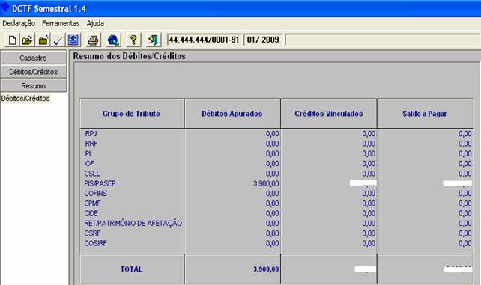Screen dimensions: 481x285
Task: Select the CIDE row label
Action: (91, 213)
